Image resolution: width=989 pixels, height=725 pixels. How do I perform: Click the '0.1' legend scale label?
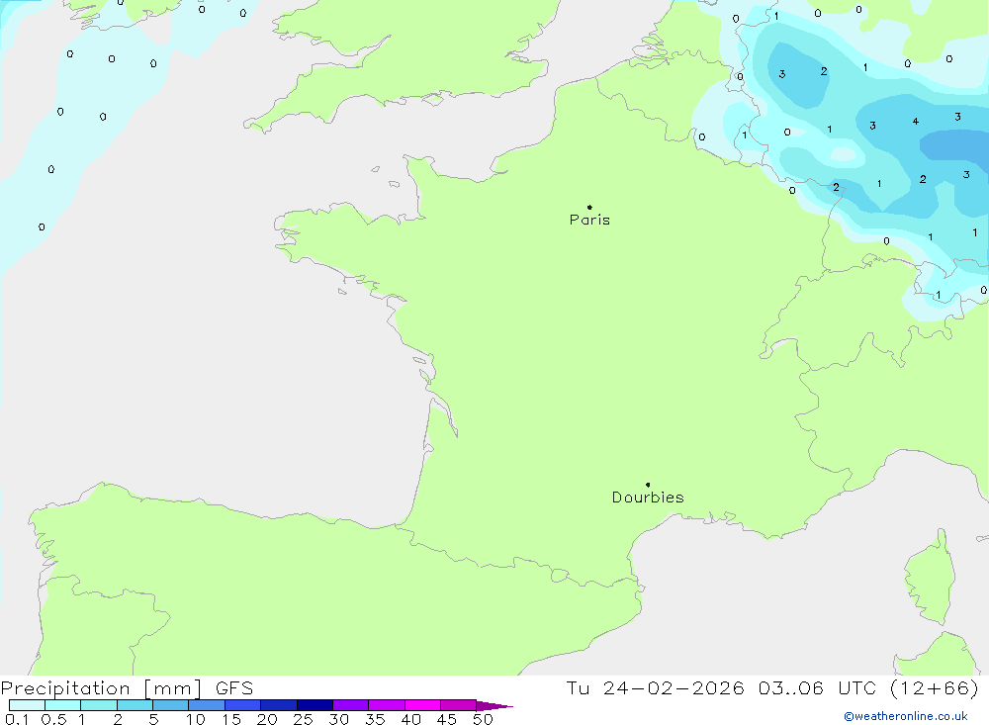coord(17,719)
